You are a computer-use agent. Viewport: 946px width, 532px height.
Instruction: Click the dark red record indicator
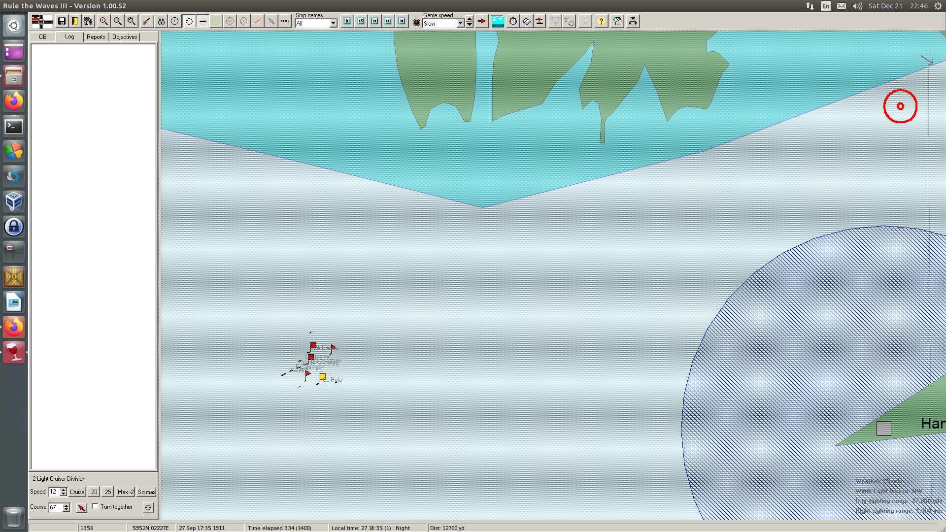click(416, 23)
